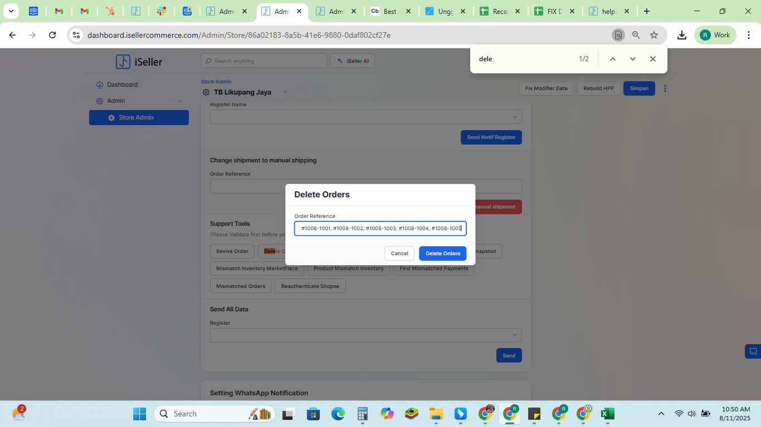Click the iSeller logo

(x=139, y=62)
